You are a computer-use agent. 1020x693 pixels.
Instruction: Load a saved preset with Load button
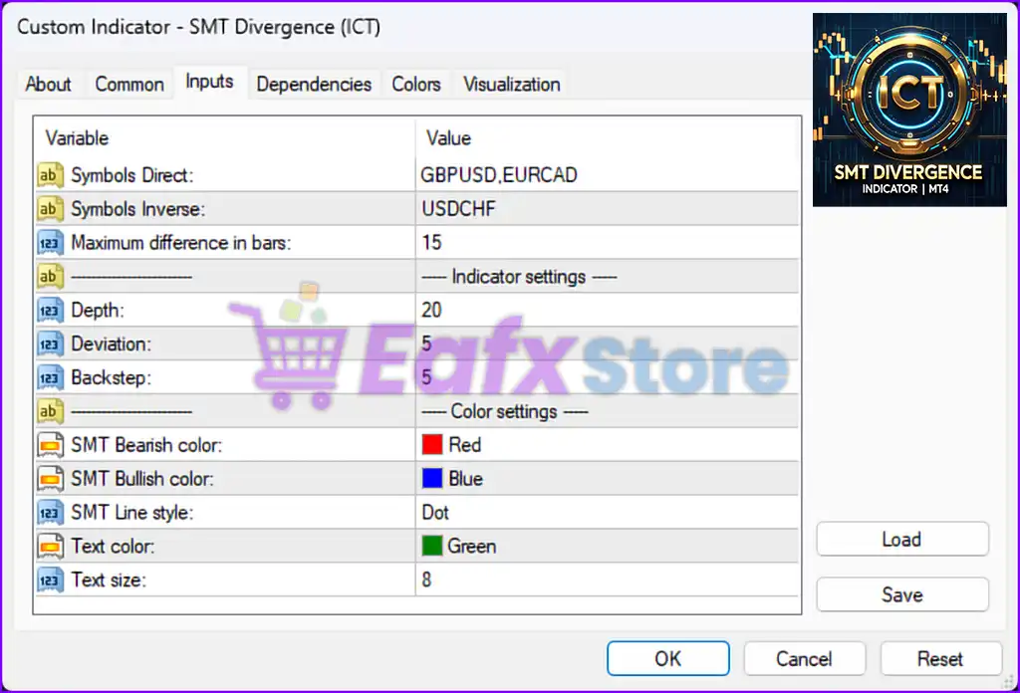[902, 539]
